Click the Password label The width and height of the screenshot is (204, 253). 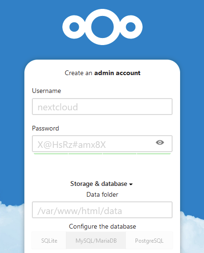[45, 129]
